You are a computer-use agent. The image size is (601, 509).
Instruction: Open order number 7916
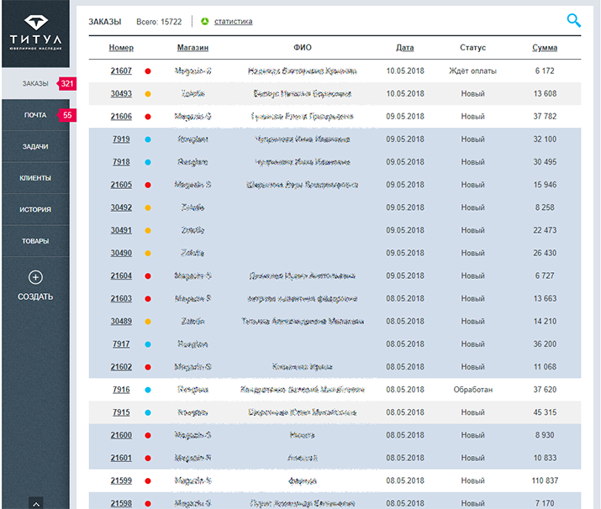tap(121, 390)
